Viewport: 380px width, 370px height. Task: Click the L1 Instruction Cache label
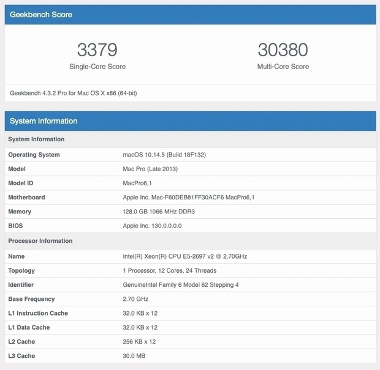38,313
